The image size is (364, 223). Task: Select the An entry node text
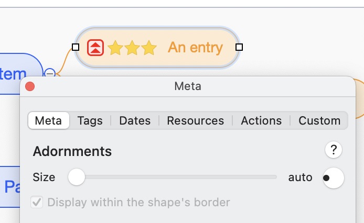(x=195, y=48)
